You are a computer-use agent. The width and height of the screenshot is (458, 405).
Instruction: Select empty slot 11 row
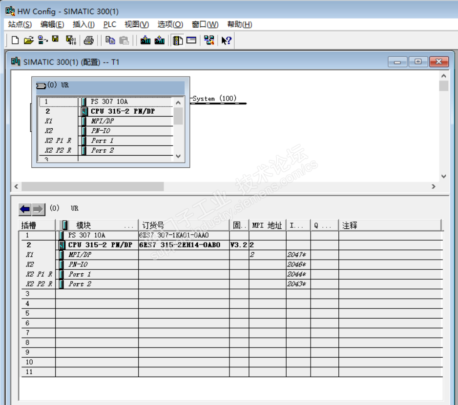(x=232, y=372)
